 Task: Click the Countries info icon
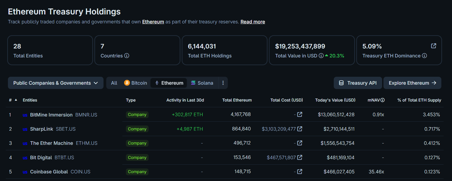[x=127, y=56]
